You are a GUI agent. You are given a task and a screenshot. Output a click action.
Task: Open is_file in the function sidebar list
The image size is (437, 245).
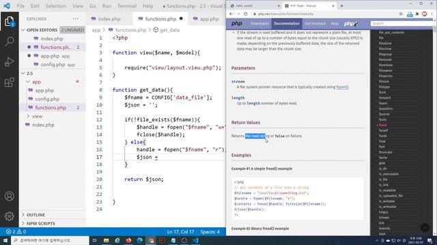pos(383,180)
